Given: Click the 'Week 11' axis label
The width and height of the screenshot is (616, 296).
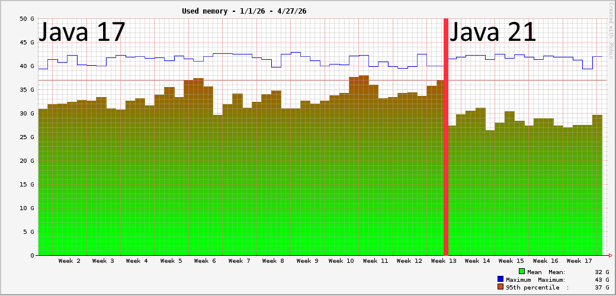Looking at the screenshot, I should click(376, 261).
